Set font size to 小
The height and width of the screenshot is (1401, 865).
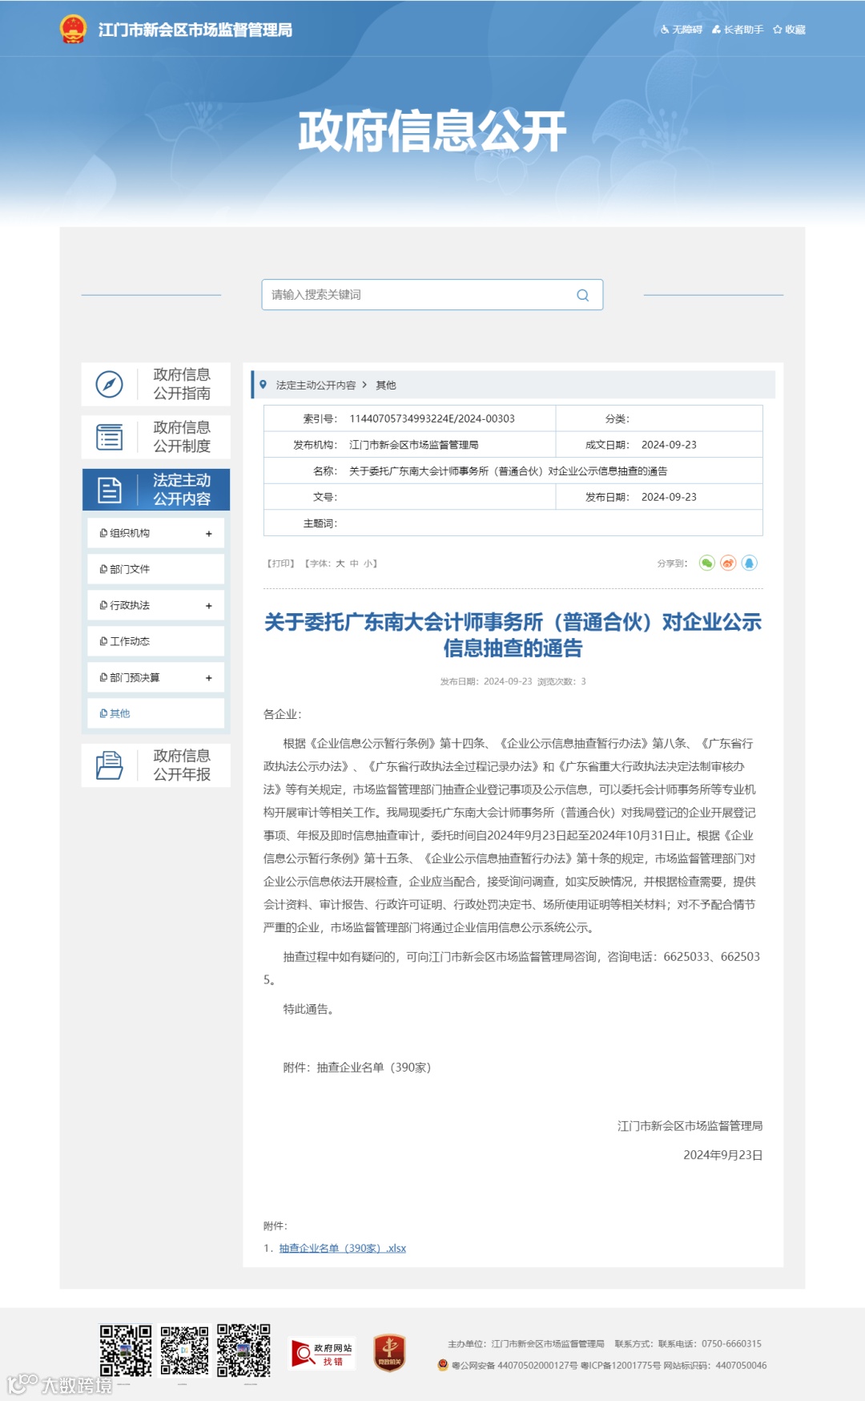coord(368,563)
